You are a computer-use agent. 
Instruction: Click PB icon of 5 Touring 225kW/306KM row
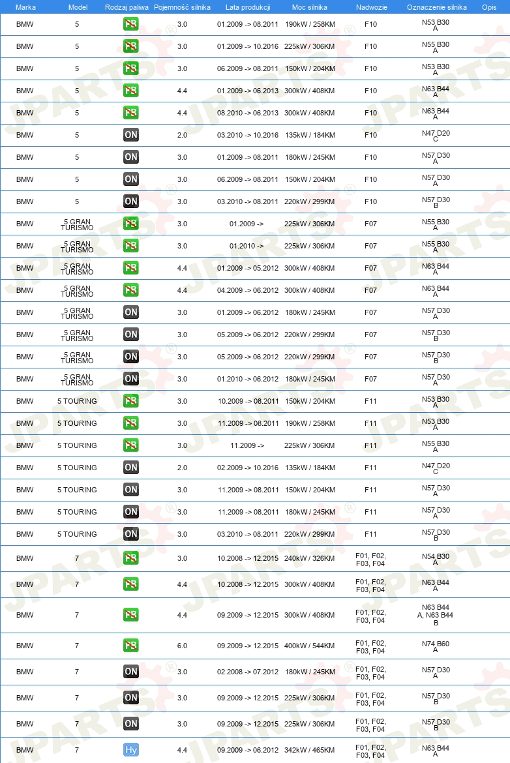coord(131,445)
